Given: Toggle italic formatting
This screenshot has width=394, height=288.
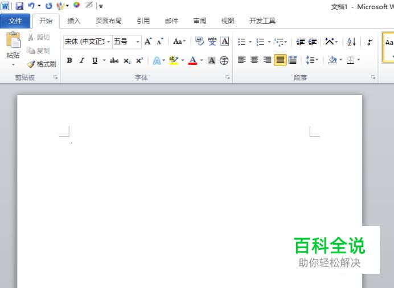Looking at the screenshot, I should tap(82, 60).
